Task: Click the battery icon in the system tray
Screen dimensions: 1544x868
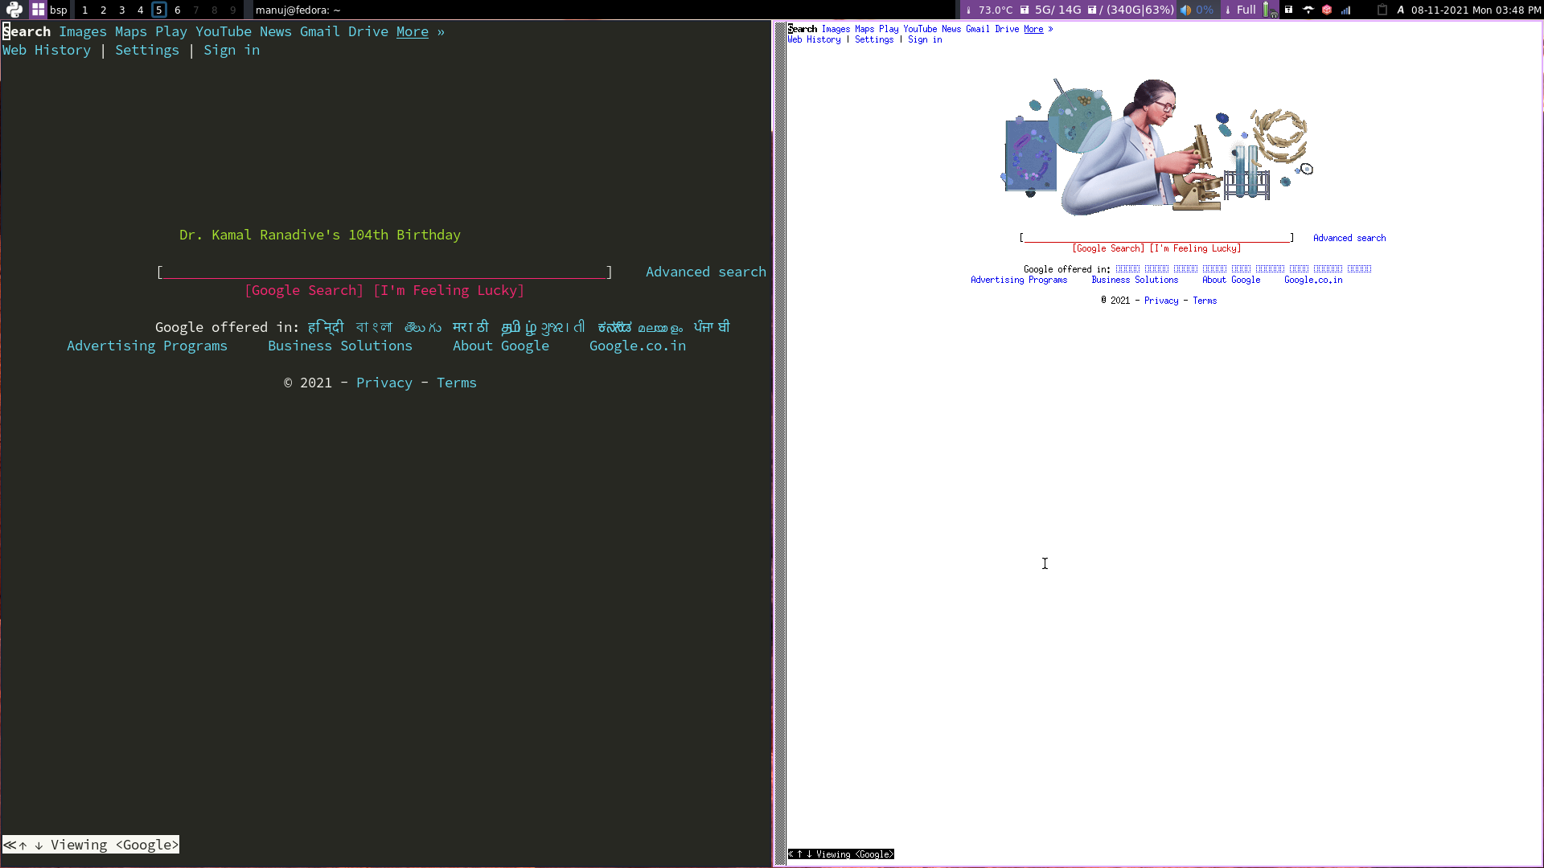Action: click(x=1267, y=10)
